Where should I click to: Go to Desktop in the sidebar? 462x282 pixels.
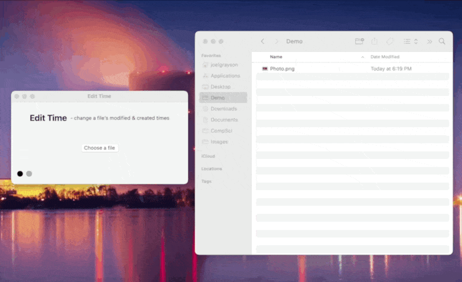(220, 87)
